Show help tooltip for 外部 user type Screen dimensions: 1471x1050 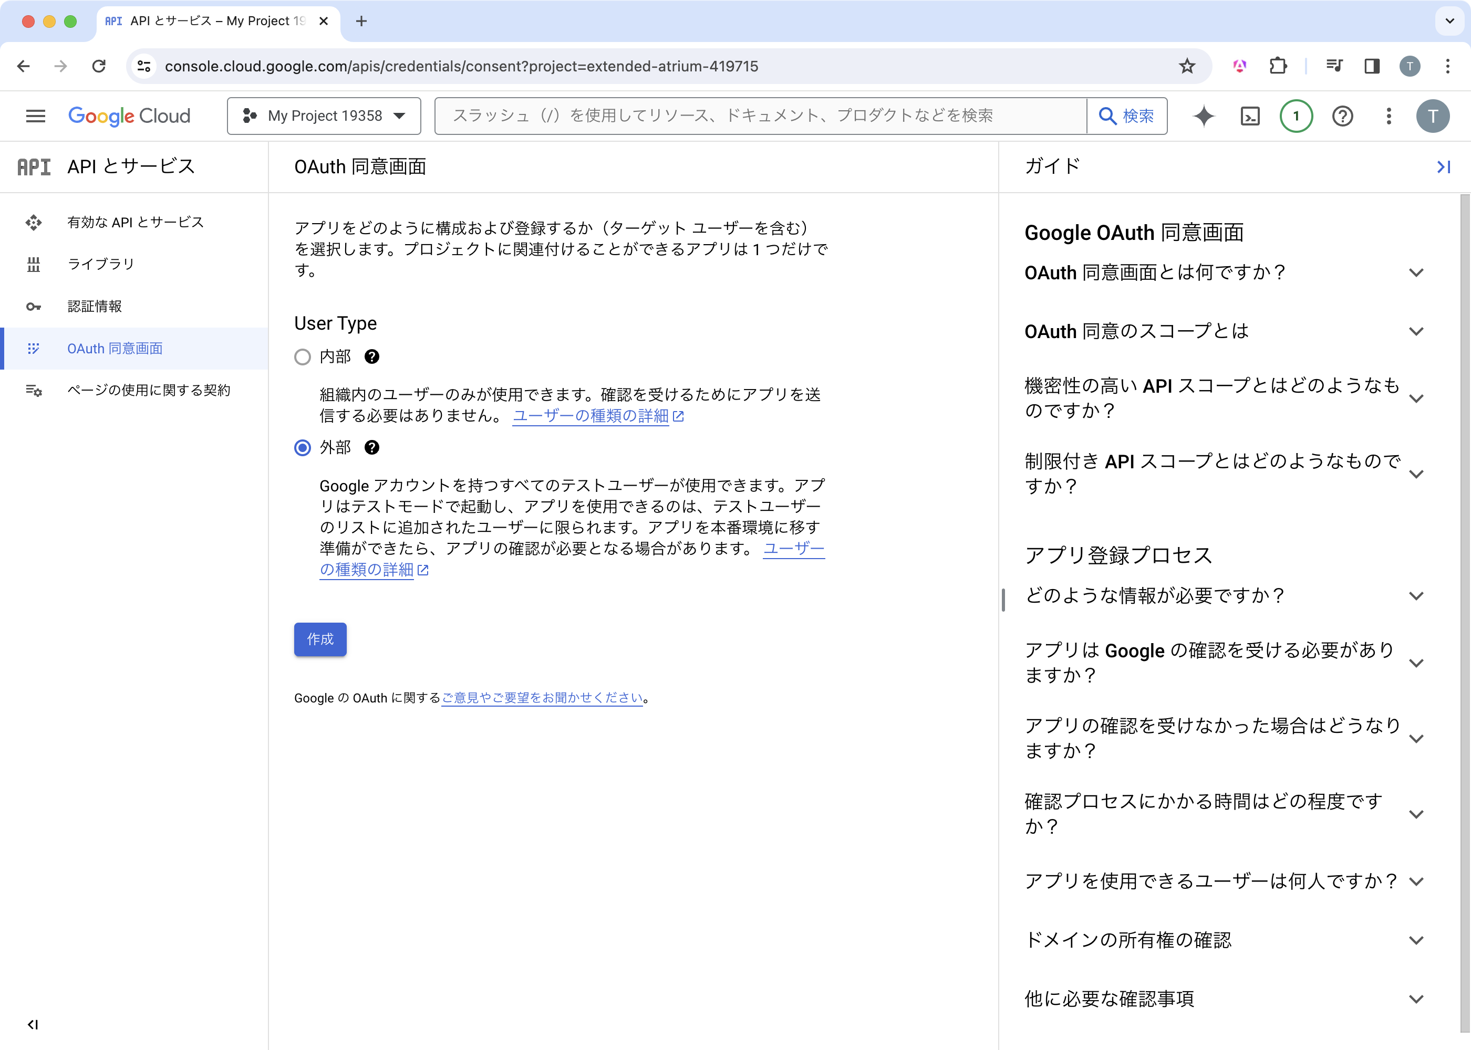(x=372, y=447)
